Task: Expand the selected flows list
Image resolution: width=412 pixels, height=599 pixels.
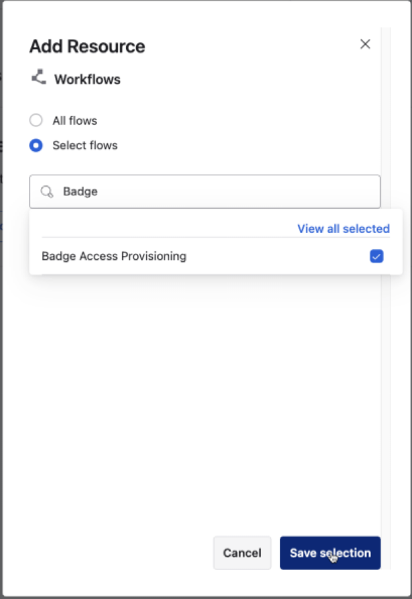Action: (x=343, y=228)
